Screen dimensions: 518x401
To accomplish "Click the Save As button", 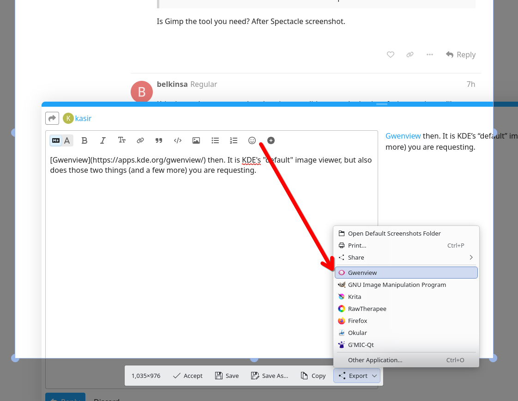I will (270, 376).
